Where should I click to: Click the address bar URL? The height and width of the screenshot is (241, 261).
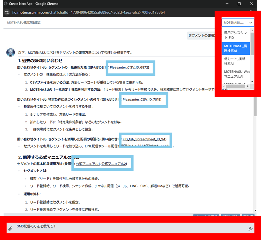pyautogui.click(x=88, y=12)
